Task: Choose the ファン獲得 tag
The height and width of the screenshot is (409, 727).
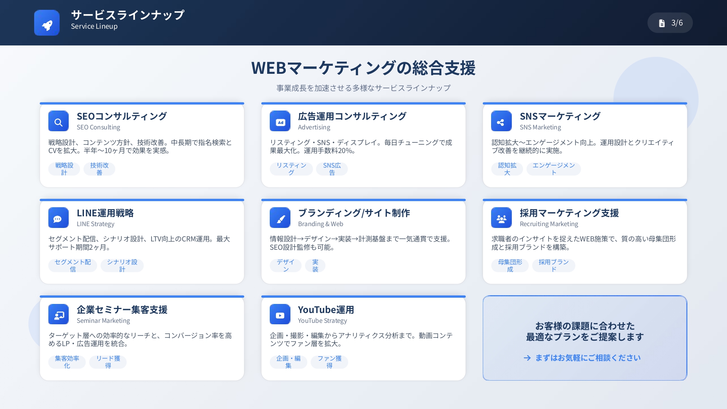Action: coord(329,362)
